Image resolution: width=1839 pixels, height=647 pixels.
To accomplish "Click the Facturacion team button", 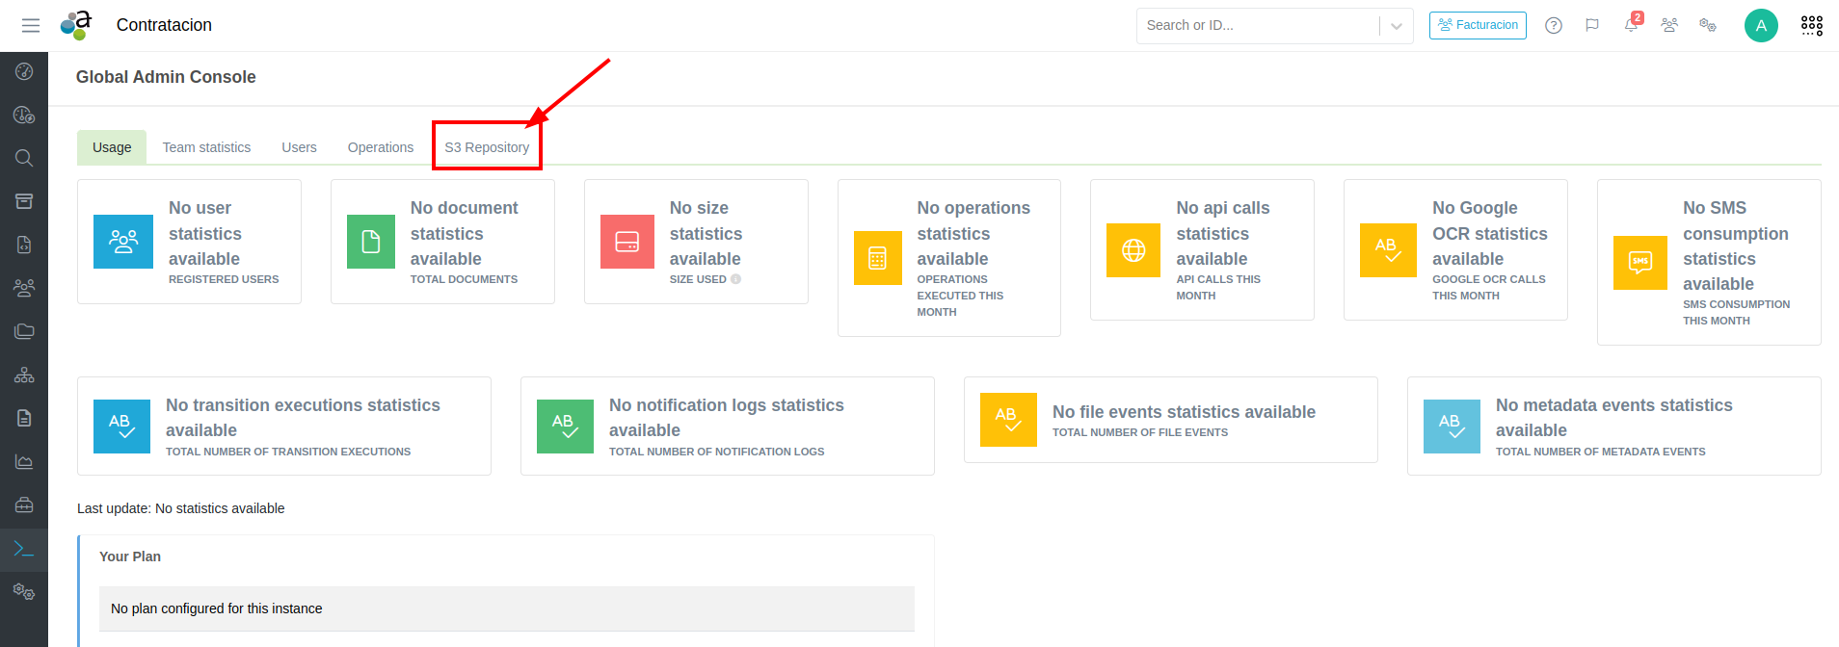I will click(1478, 25).
